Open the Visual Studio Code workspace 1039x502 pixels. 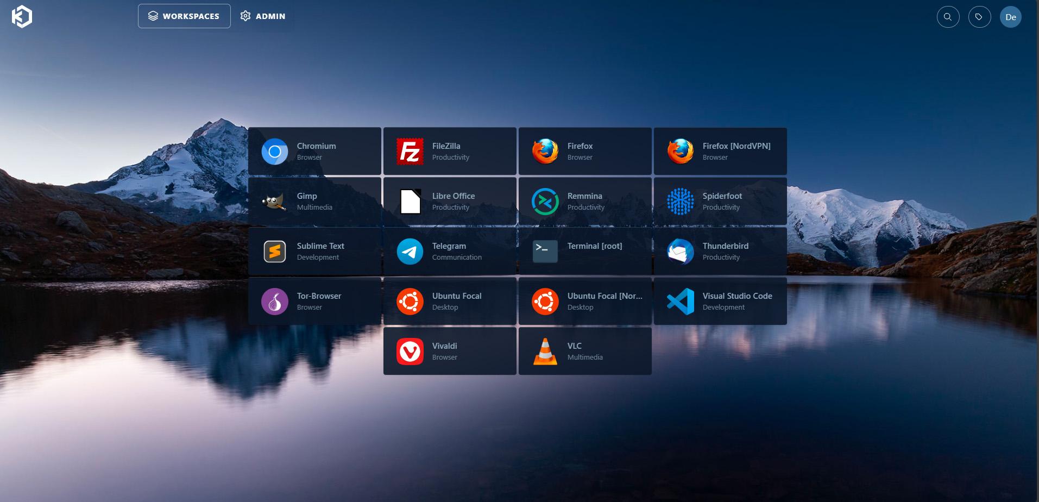click(x=720, y=301)
